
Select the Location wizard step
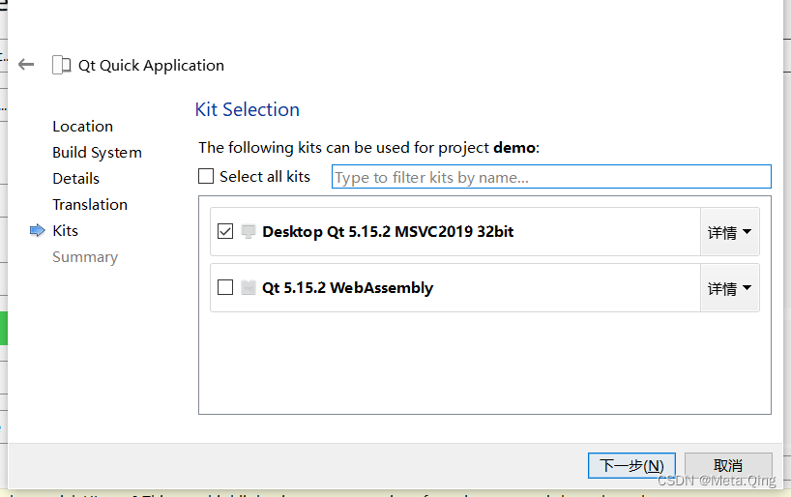tap(83, 126)
